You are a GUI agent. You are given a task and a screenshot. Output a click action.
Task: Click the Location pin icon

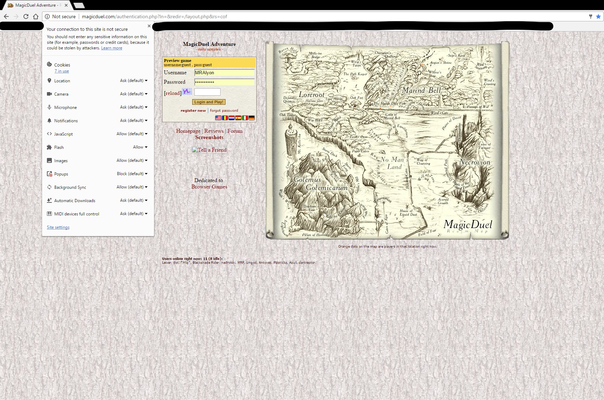coord(49,81)
